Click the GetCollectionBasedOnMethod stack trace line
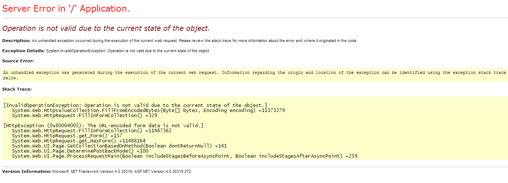 pos(119,146)
